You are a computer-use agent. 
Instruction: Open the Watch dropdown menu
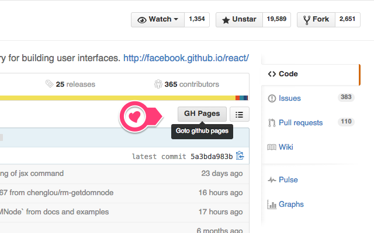158,20
